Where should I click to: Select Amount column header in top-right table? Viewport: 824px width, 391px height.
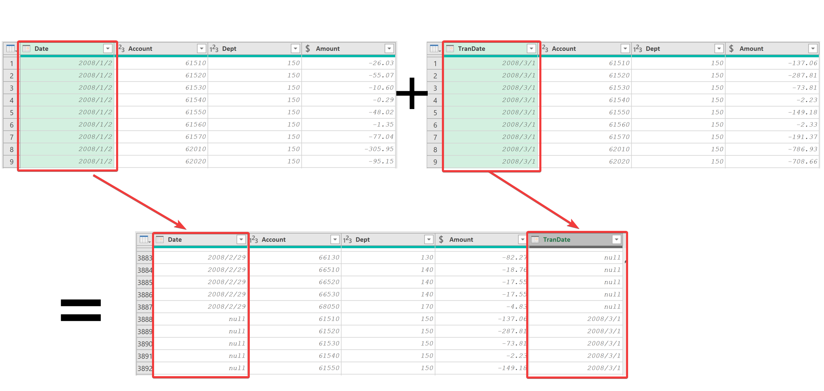coord(751,49)
